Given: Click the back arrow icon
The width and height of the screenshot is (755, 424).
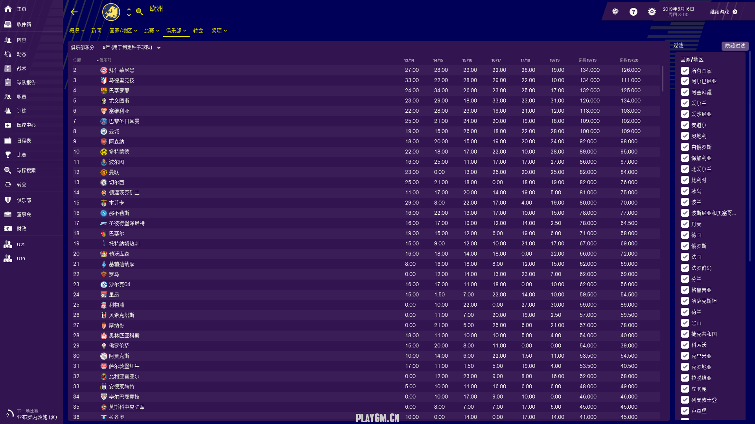Looking at the screenshot, I should (x=74, y=12).
